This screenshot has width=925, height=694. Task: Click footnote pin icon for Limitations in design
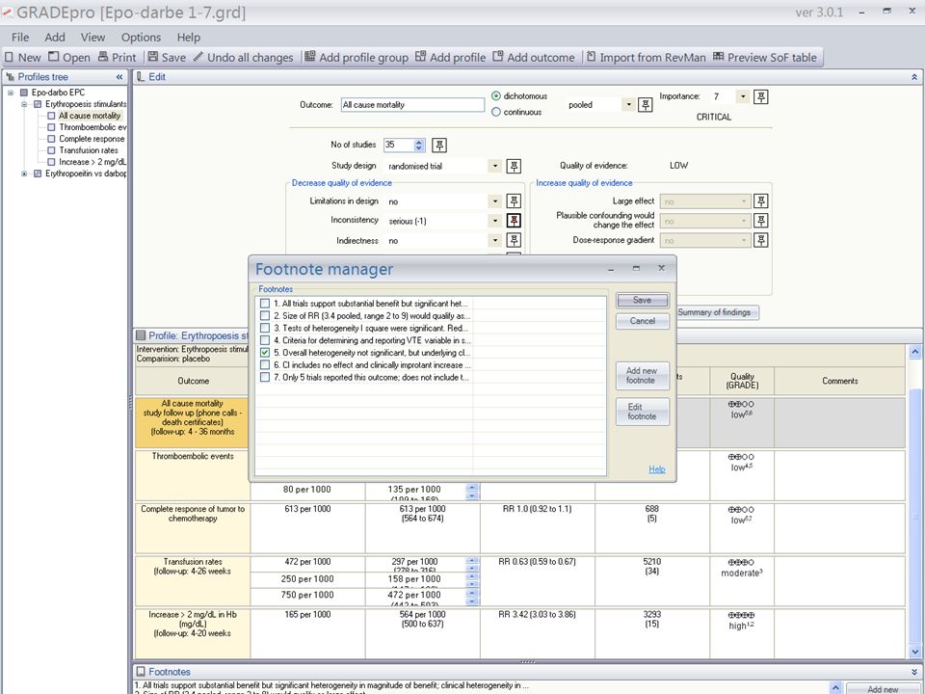[x=514, y=201]
